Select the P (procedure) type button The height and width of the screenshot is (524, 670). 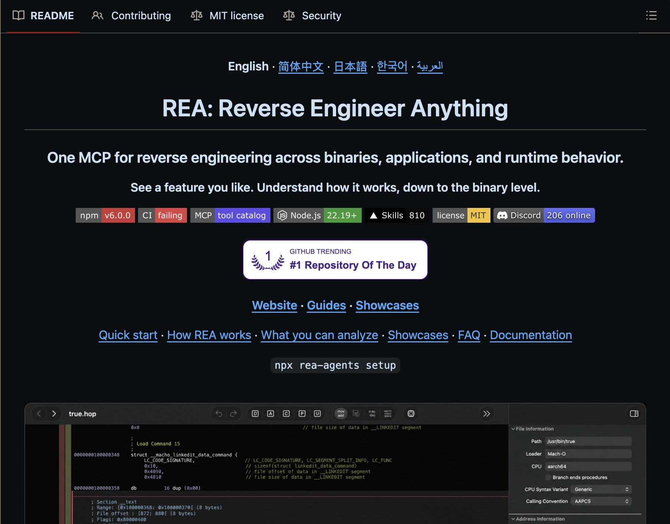(302, 414)
